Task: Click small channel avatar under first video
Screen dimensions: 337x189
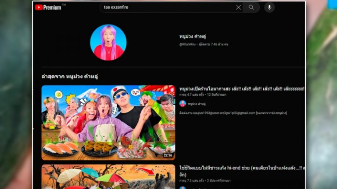Action: (183, 104)
